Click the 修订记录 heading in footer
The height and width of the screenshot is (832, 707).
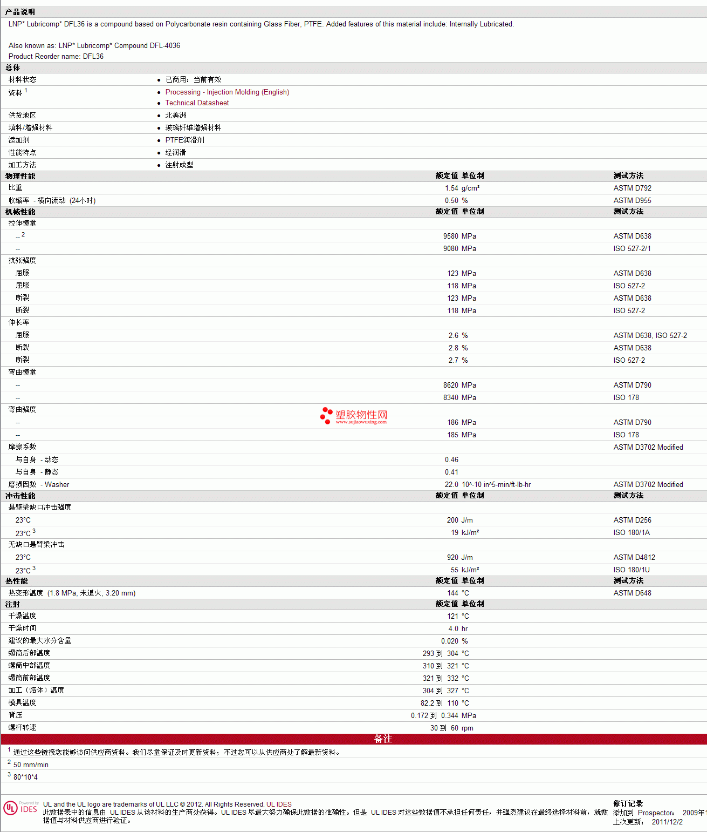pyautogui.click(x=628, y=804)
